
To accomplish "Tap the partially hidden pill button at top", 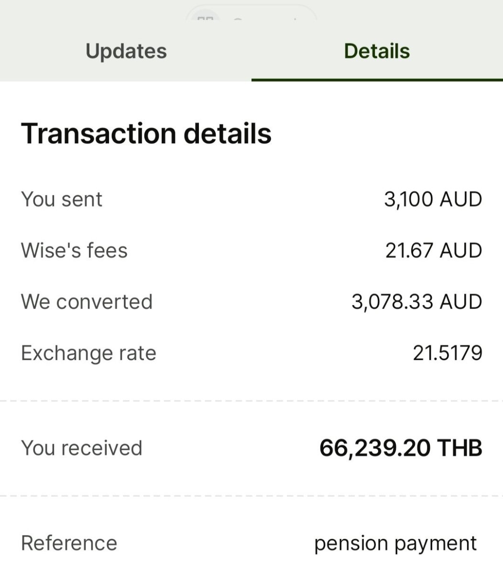I will (251, 12).
